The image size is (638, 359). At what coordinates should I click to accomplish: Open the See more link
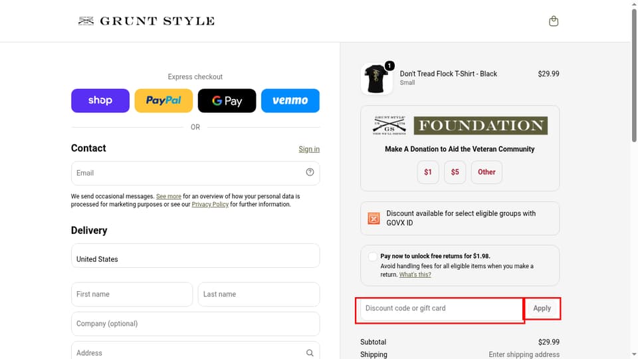[168, 196]
